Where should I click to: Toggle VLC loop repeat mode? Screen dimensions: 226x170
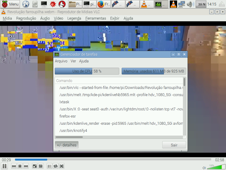[55, 166]
